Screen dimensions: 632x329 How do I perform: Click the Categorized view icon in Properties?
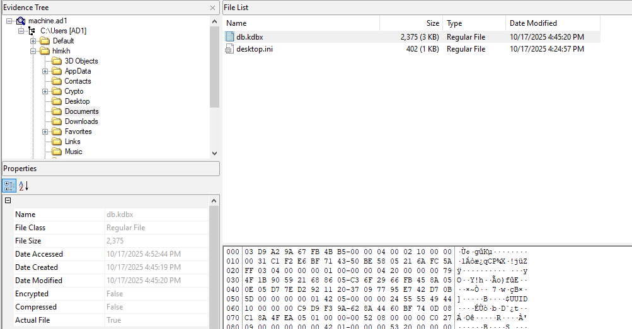point(9,186)
